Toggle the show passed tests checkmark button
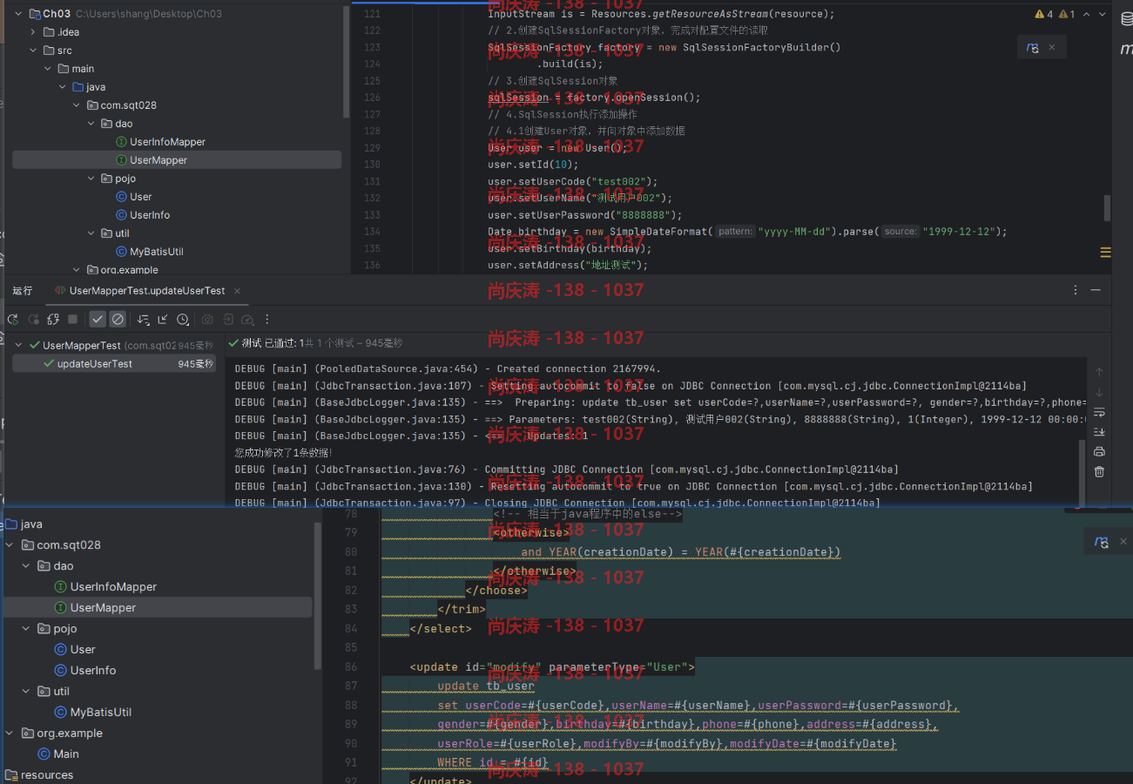 point(98,320)
